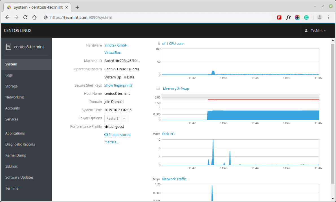The image size is (336, 202).
Task: Click Show fingerprints link
Action: coord(118,85)
